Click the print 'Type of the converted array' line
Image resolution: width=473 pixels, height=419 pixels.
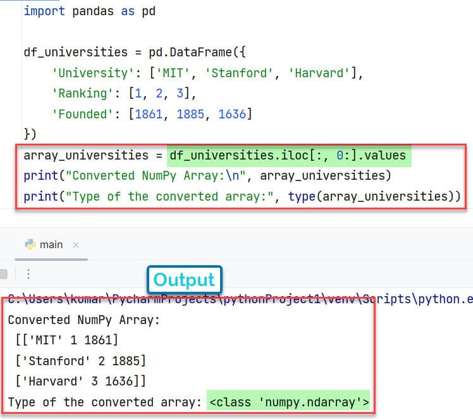click(x=242, y=196)
